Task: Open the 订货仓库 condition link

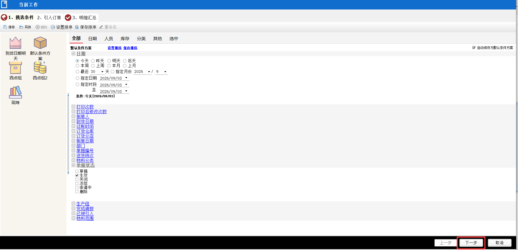Action: point(85,131)
